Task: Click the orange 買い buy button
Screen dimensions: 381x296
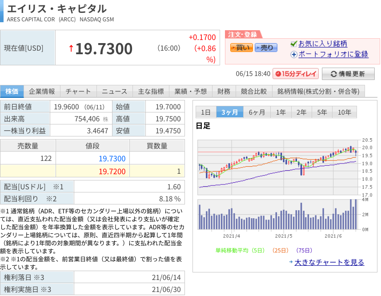Action: tap(241, 48)
